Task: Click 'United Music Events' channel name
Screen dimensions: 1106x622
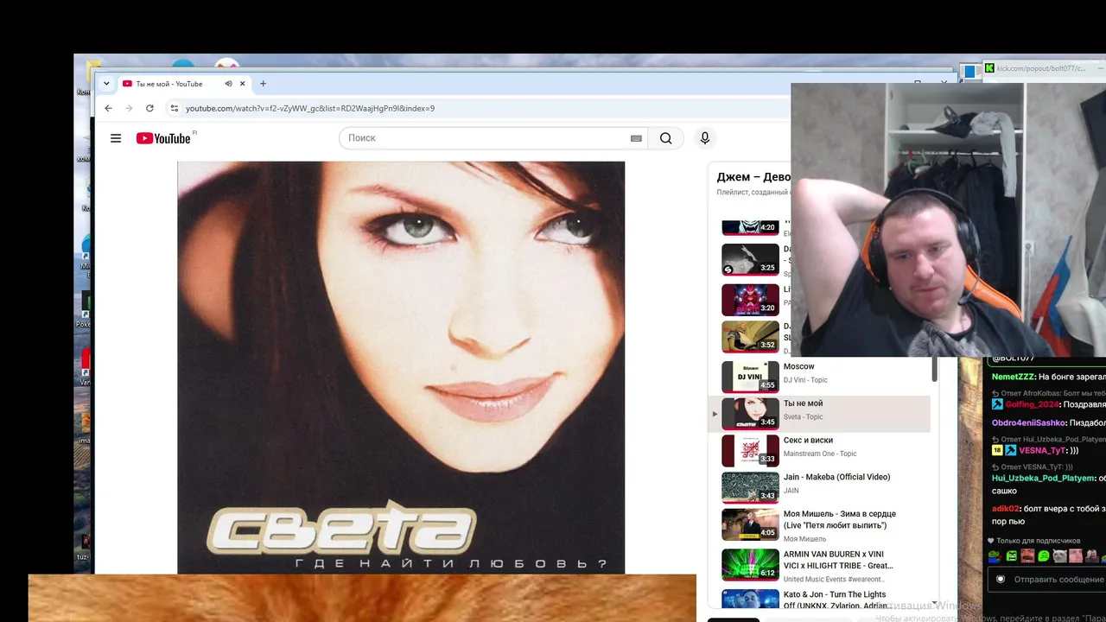Action: (x=834, y=580)
